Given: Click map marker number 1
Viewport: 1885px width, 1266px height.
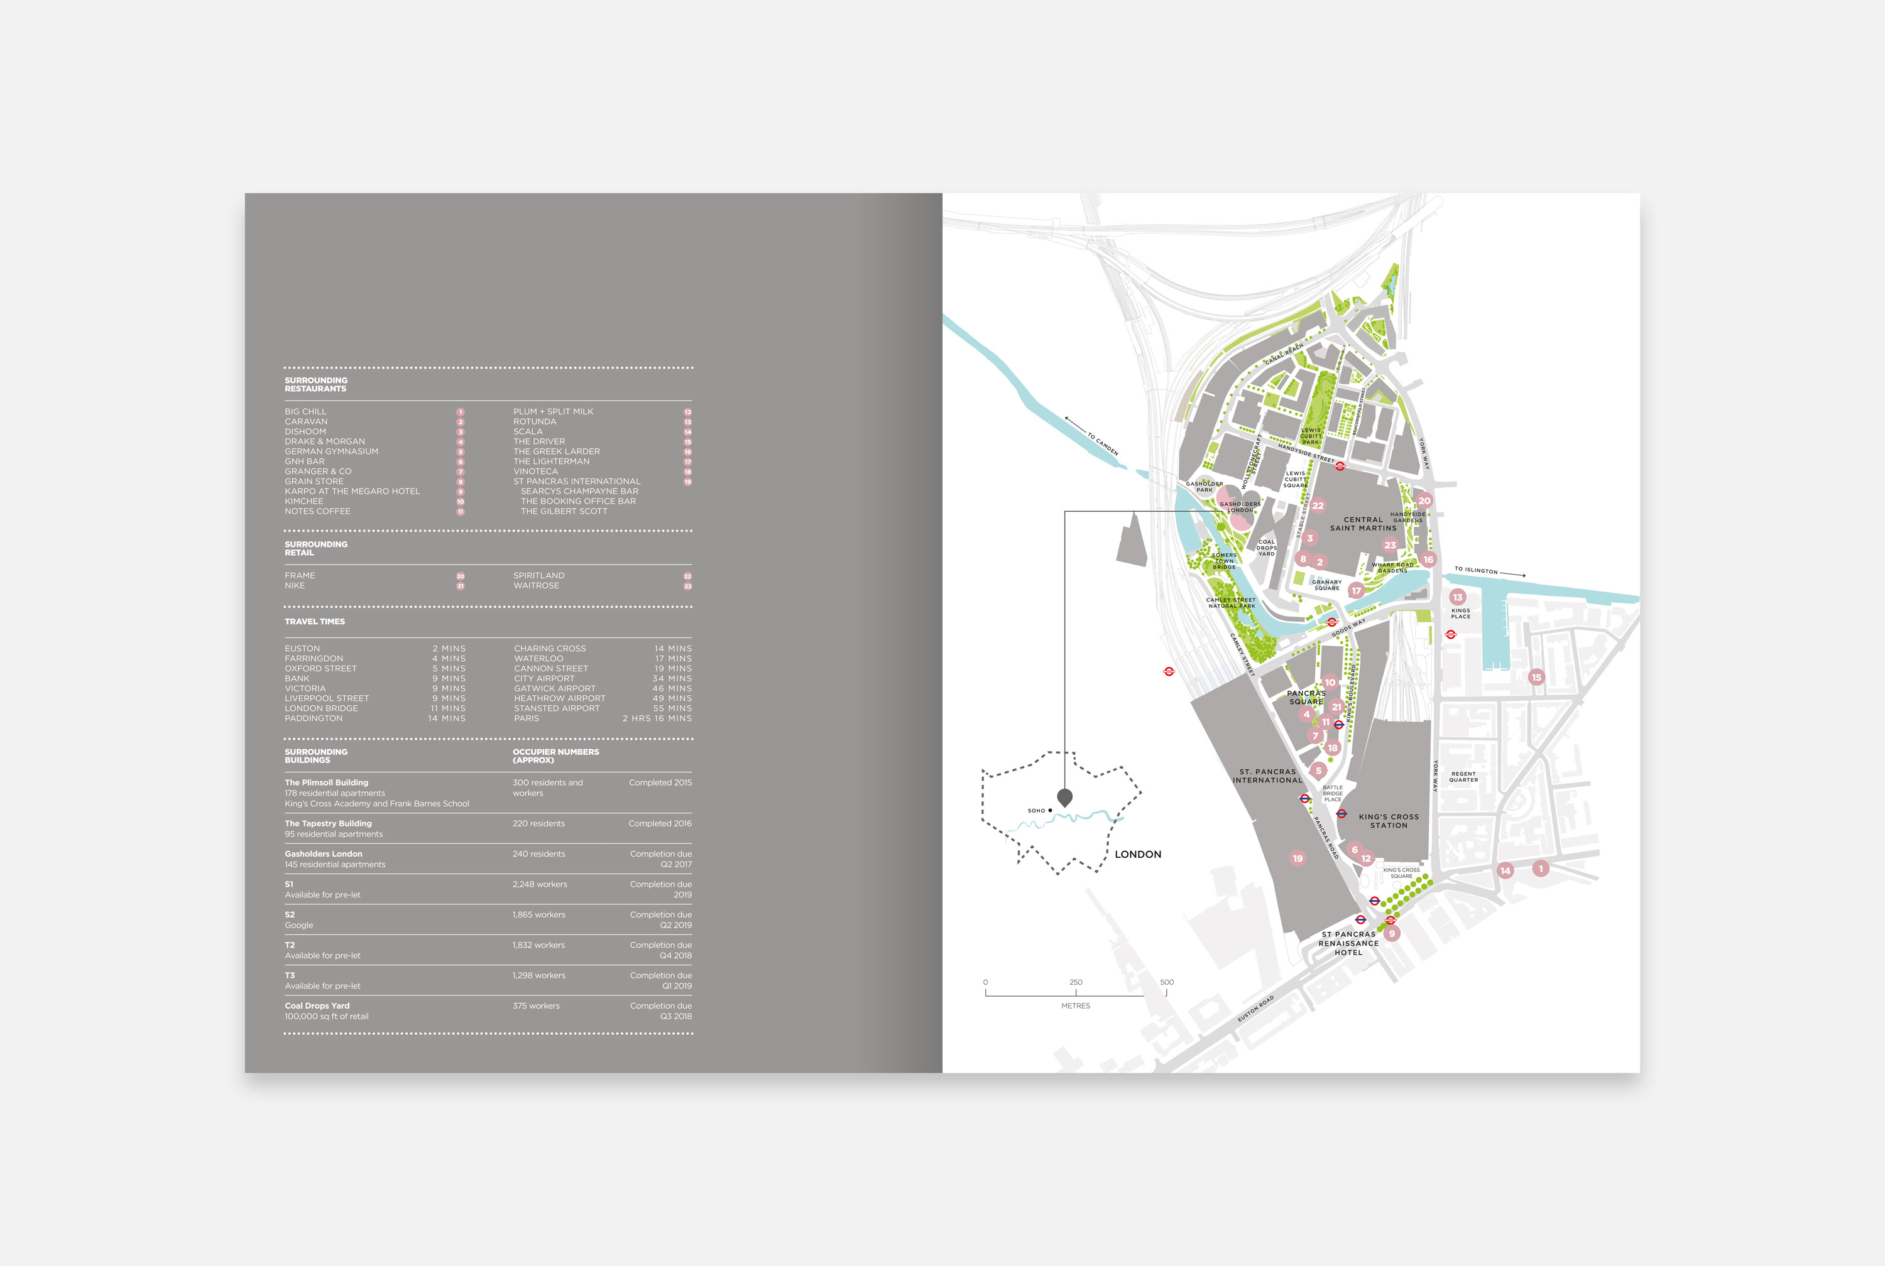Looking at the screenshot, I should [x=1541, y=868].
